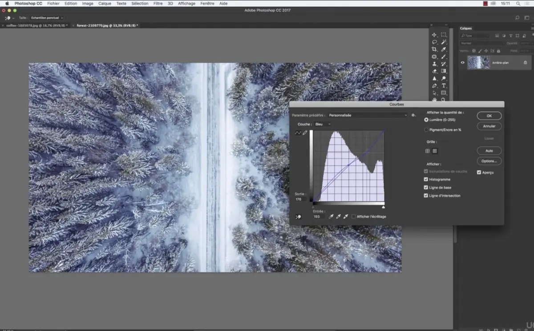Select the Pigment/Encre en % radio button
534x331 pixels.
(426, 129)
